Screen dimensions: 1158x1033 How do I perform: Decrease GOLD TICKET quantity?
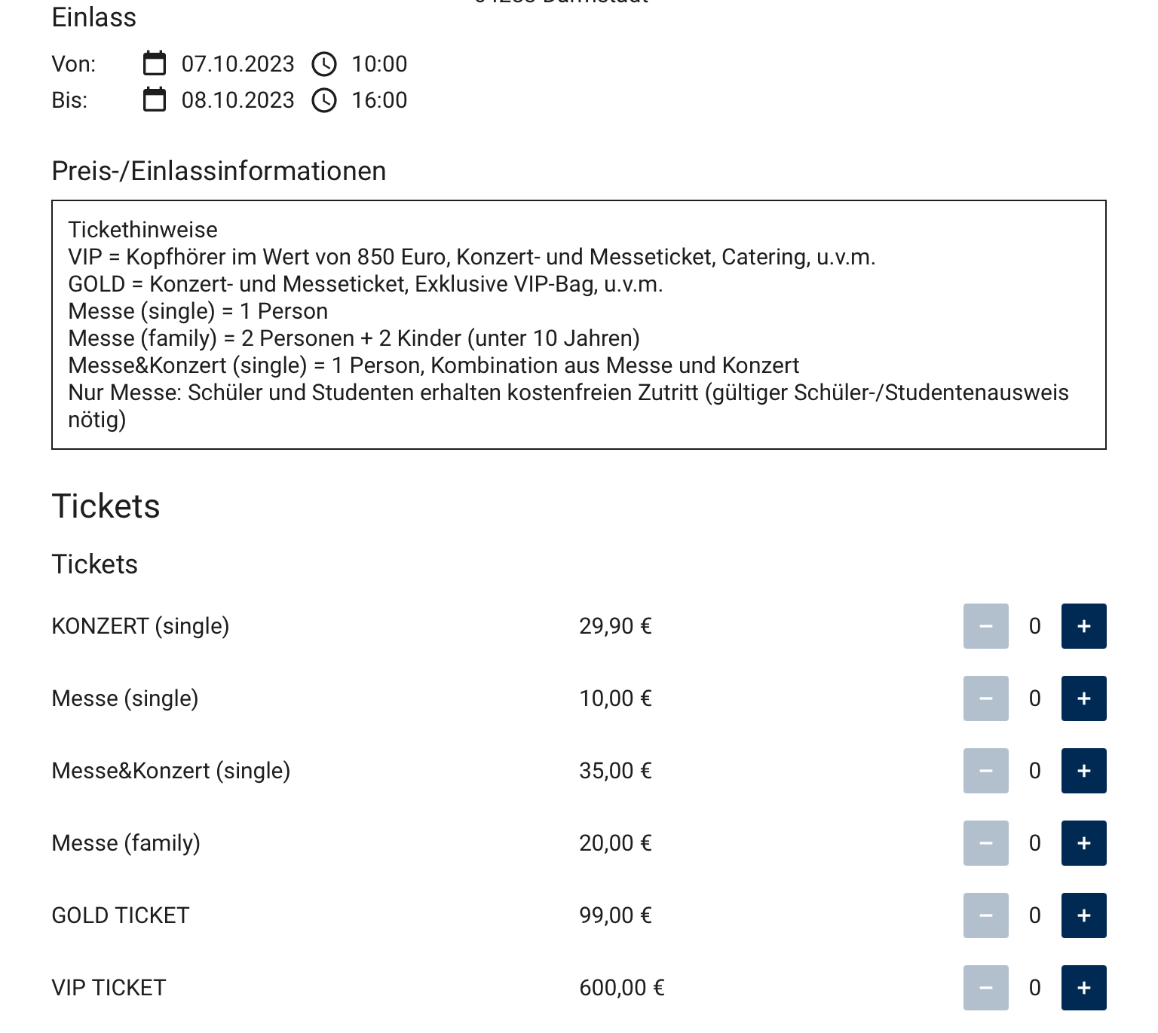coord(985,915)
